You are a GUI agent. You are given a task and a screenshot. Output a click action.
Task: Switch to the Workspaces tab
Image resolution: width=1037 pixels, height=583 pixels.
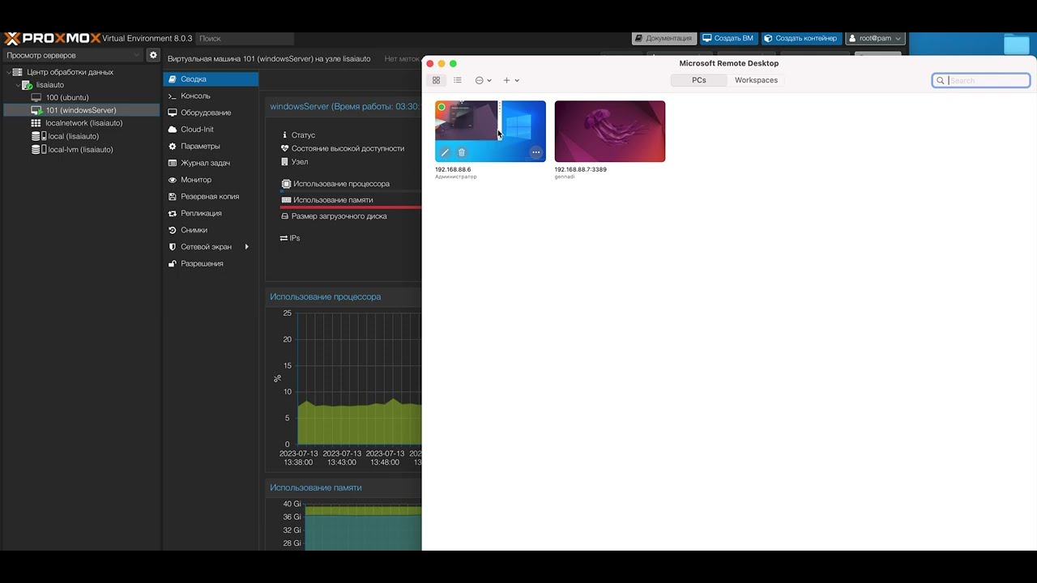pos(756,80)
